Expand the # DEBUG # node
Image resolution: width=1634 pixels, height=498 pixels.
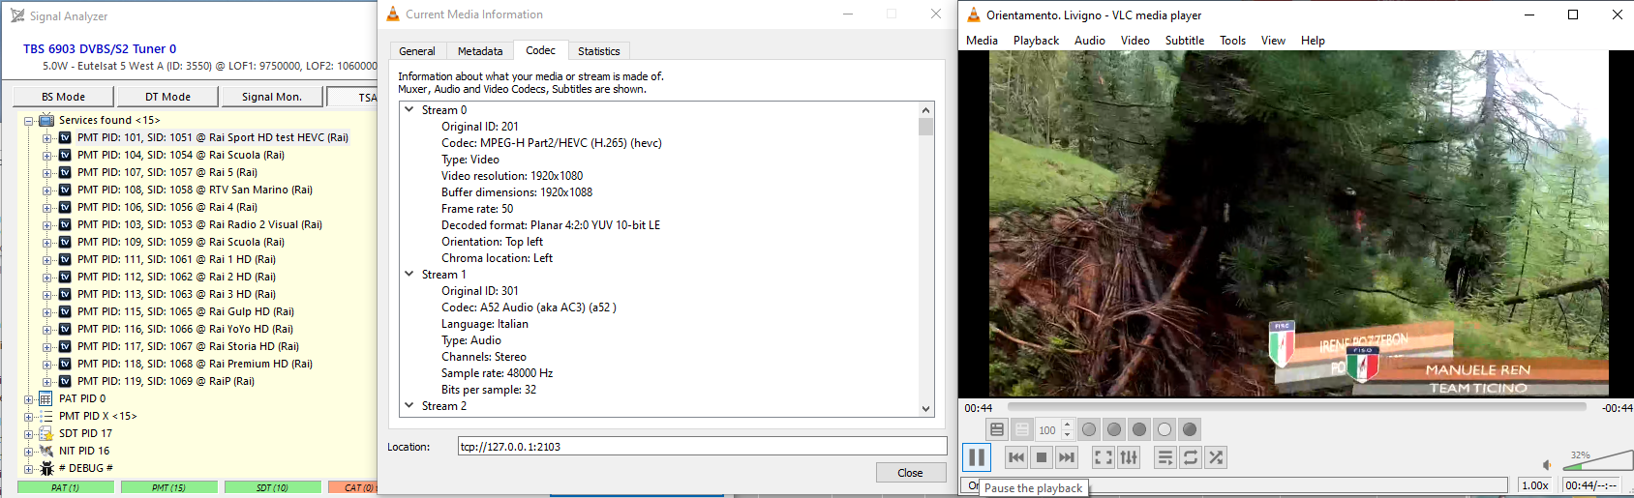coord(29,469)
